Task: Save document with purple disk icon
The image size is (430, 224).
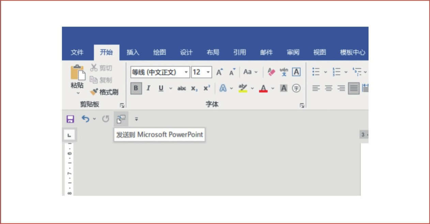Action: (70, 119)
